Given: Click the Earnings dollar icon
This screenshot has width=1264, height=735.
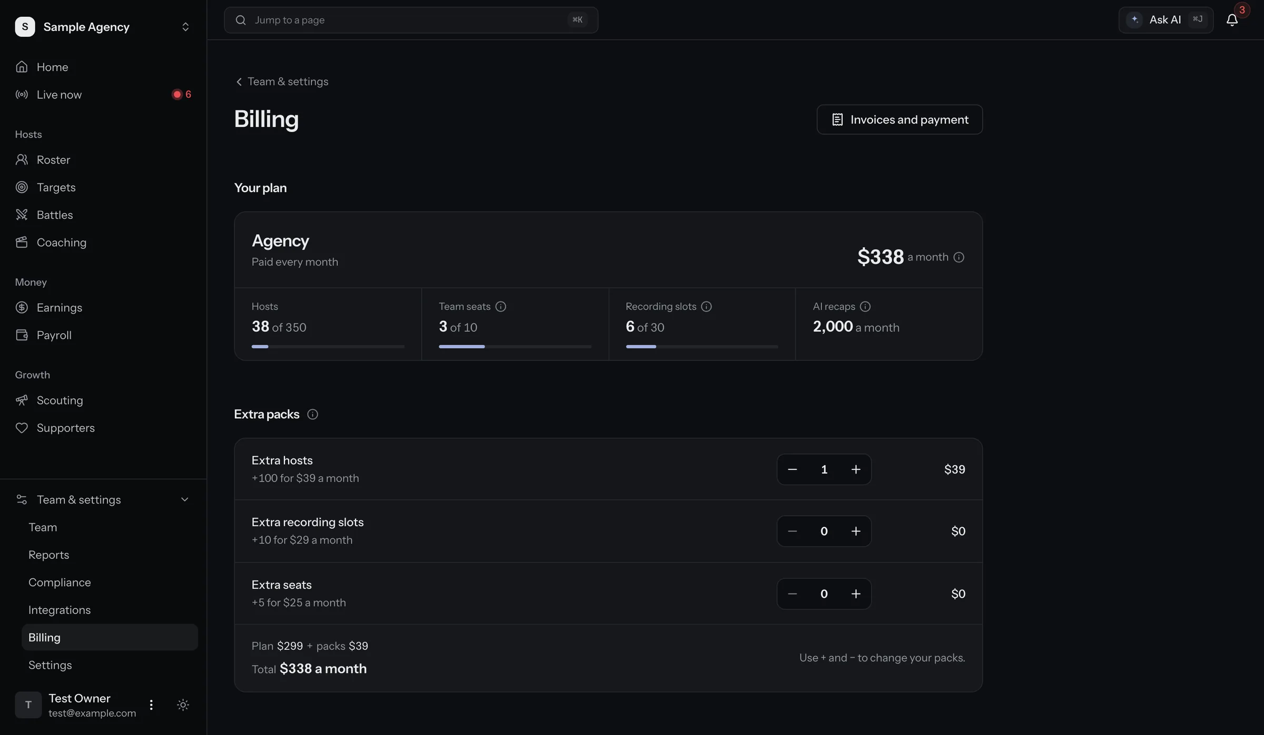Looking at the screenshot, I should 22,307.
